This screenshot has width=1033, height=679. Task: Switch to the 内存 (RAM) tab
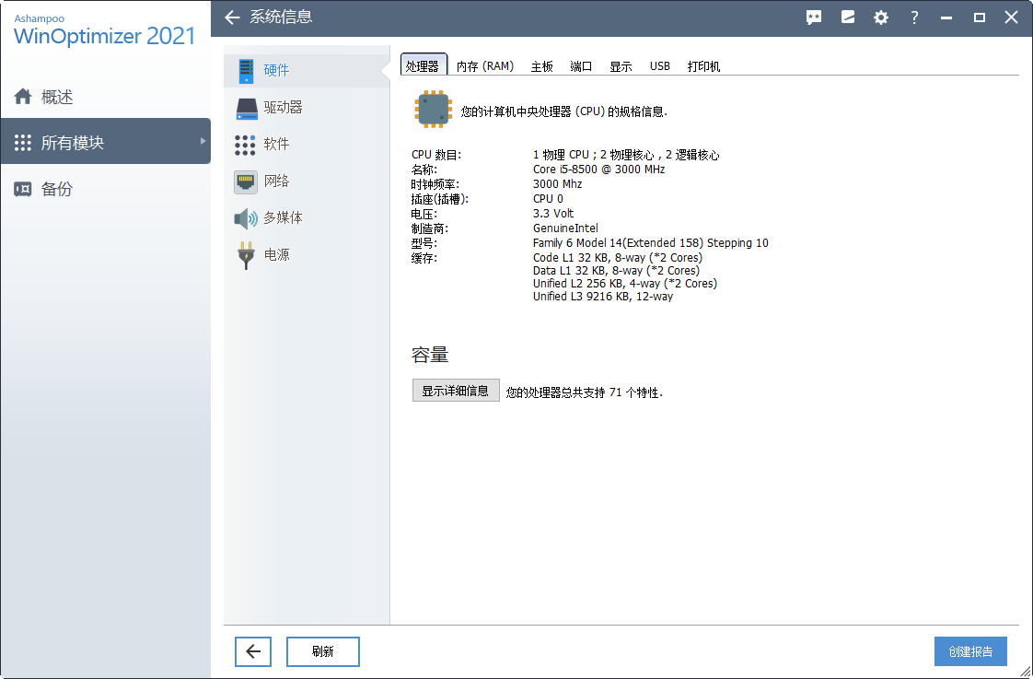(x=485, y=66)
